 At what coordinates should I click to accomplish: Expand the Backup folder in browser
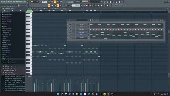click(5, 26)
